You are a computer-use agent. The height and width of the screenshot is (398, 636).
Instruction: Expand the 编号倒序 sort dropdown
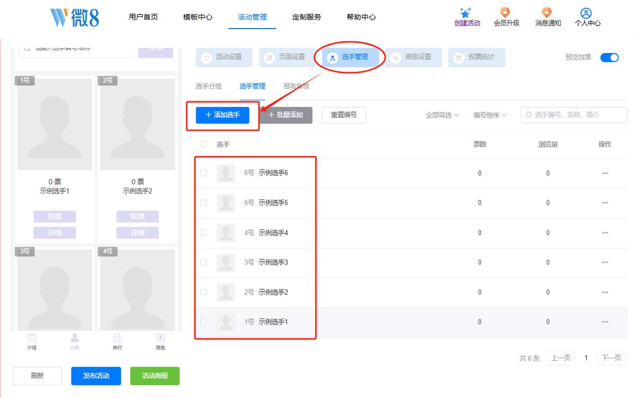coord(490,115)
